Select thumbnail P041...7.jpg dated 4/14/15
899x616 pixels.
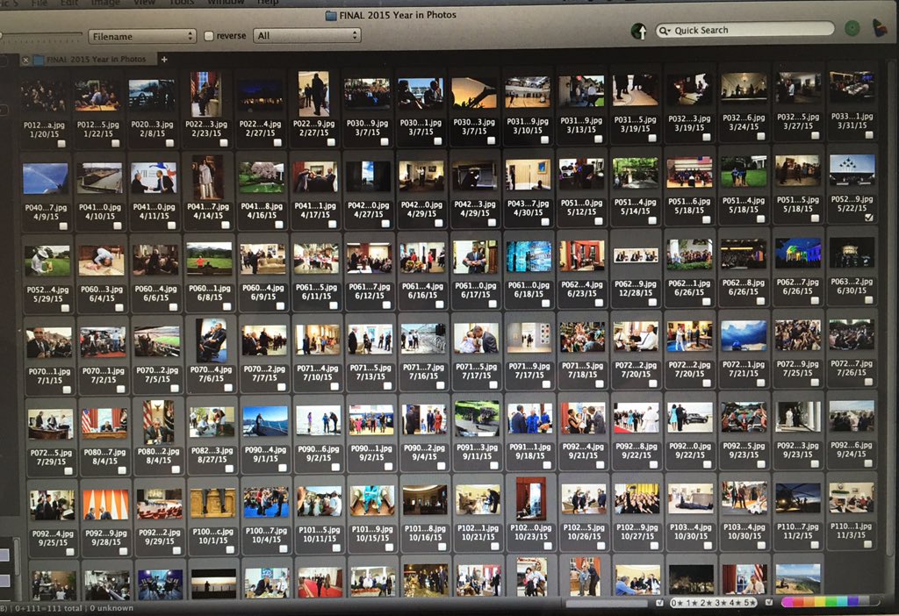[x=207, y=177]
